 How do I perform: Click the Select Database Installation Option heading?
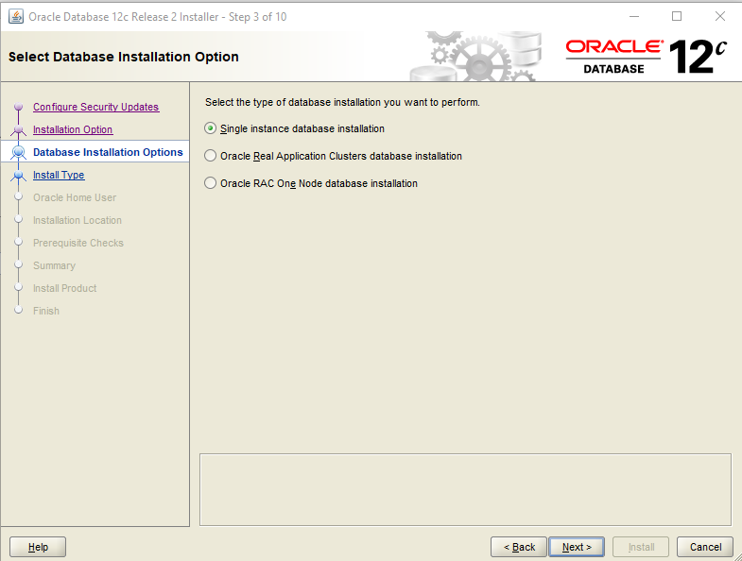124,57
